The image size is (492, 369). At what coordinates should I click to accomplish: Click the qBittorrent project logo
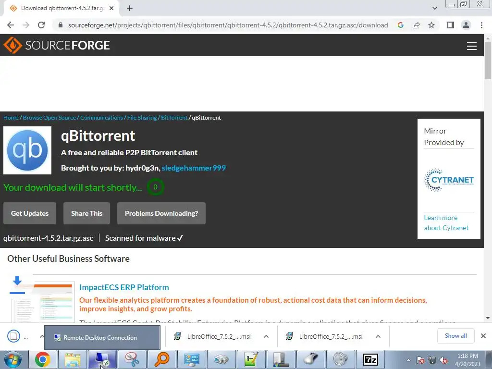pyautogui.click(x=27, y=150)
